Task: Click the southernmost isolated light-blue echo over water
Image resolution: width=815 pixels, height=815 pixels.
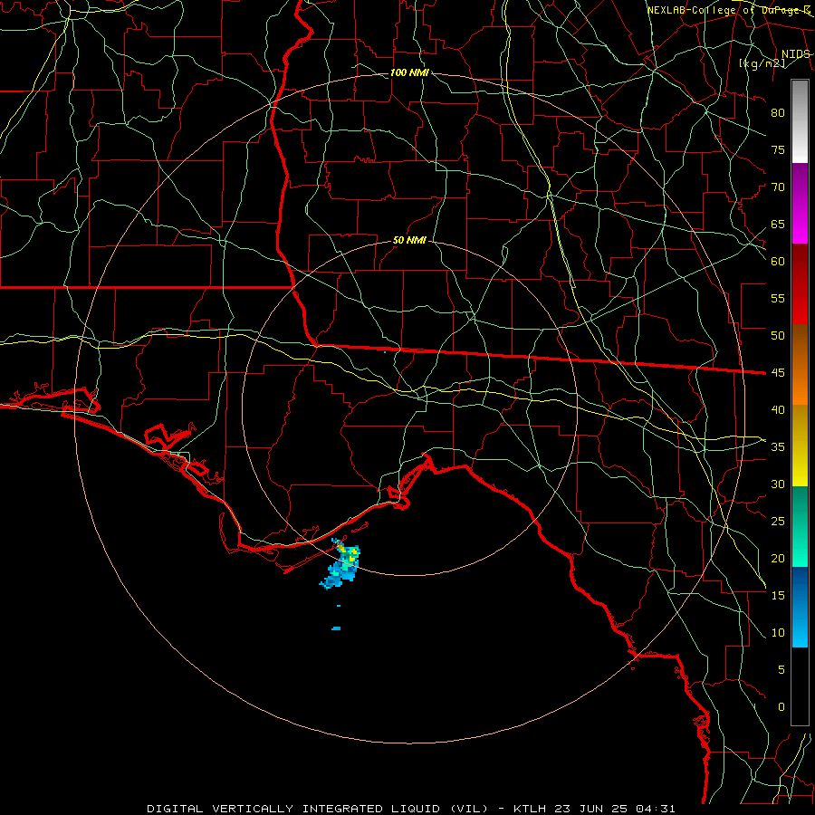Action: (x=336, y=628)
